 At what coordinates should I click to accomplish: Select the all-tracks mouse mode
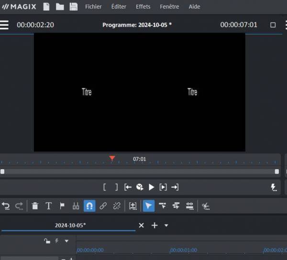(176, 206)
